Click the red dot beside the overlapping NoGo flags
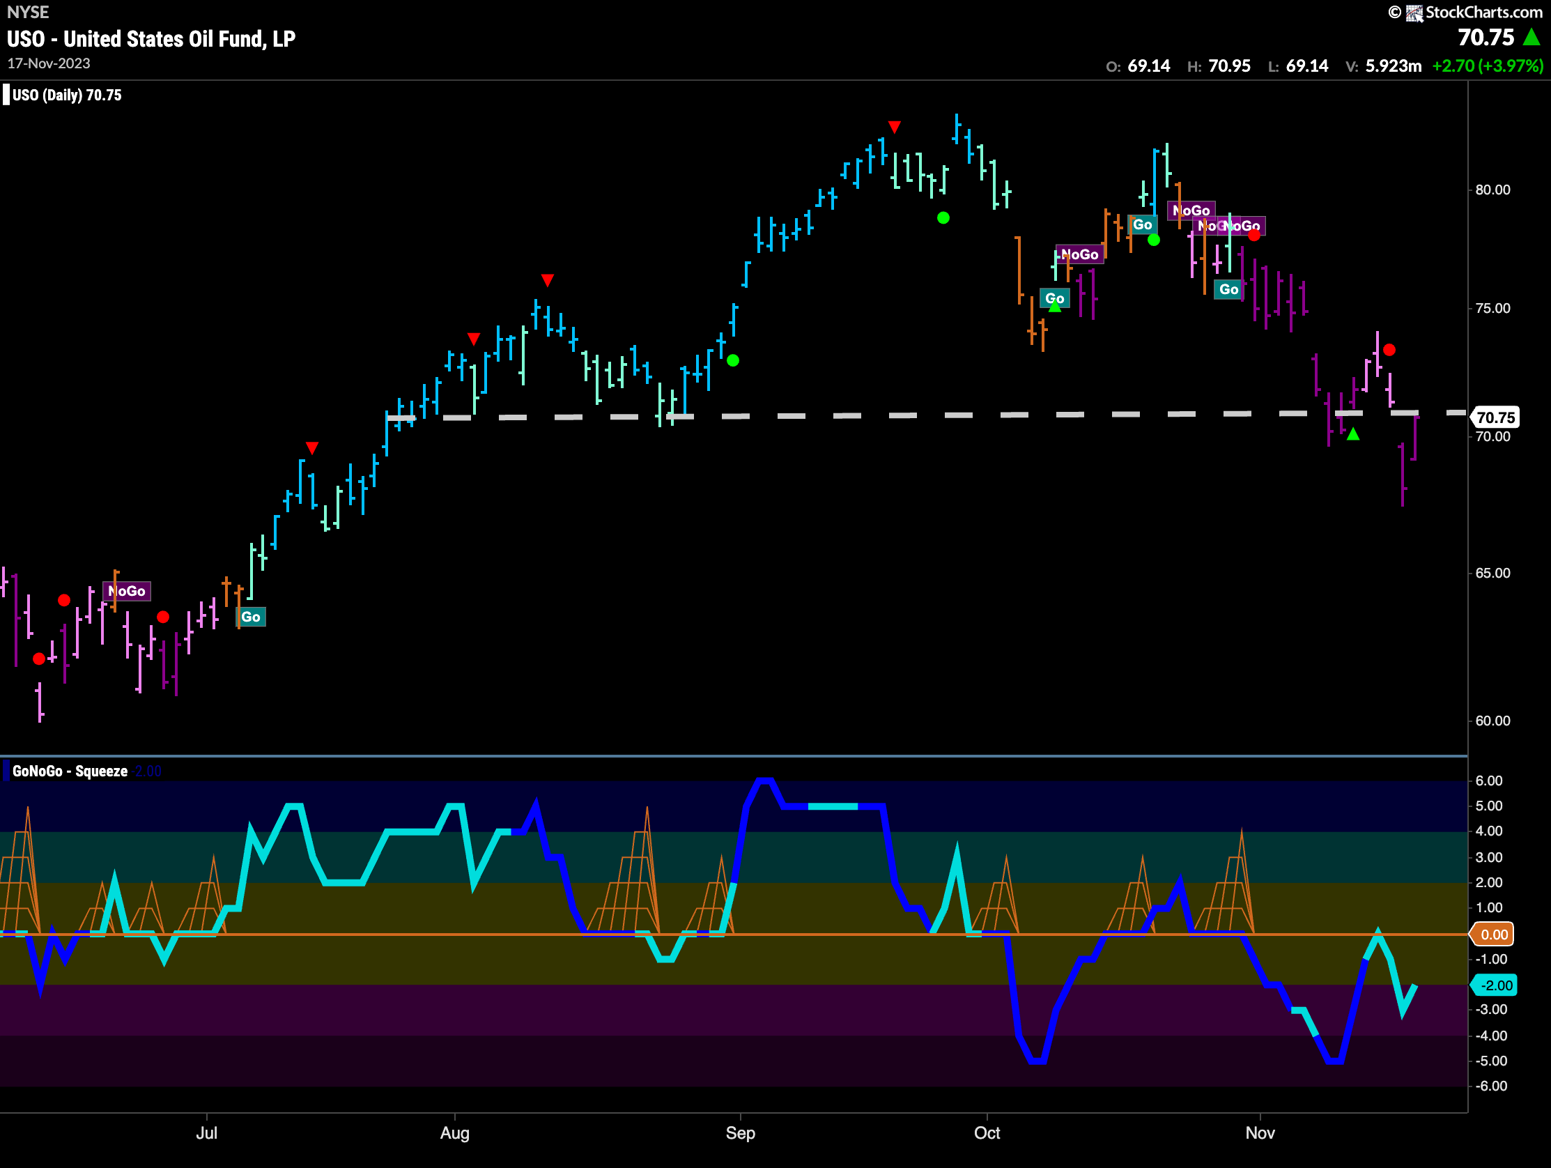 click(x=1253, y=236)
